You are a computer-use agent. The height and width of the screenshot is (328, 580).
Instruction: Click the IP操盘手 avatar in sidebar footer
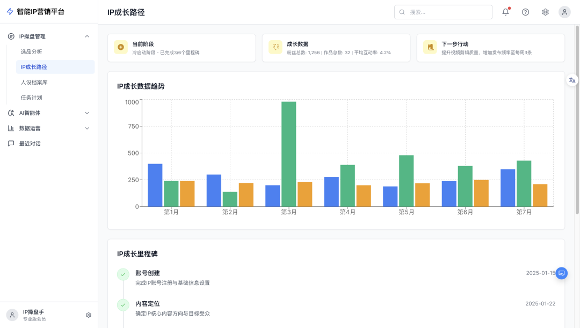[x=12, y=315]
